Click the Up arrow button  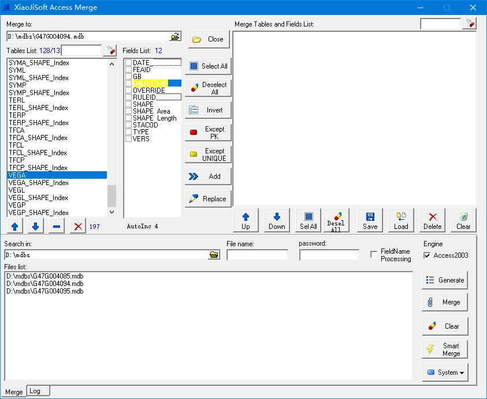(246, 220)
